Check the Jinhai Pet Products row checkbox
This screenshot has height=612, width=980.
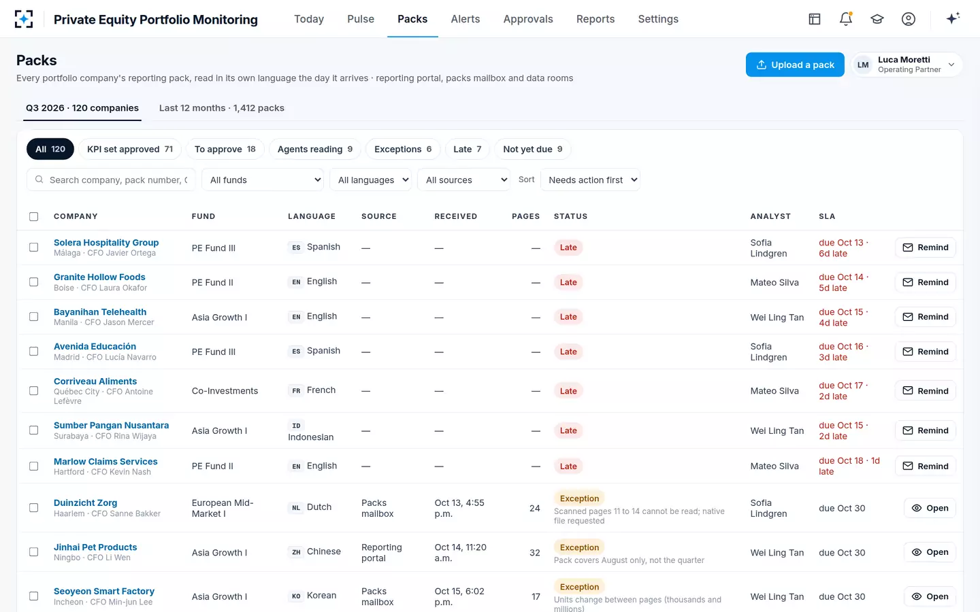pyautogui.click(x=33, y=552)
